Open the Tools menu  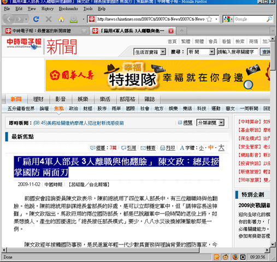coord(88,9)
